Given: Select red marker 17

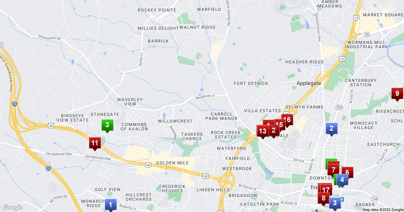Looking at the screenshot, I should [x=326, y=189].
